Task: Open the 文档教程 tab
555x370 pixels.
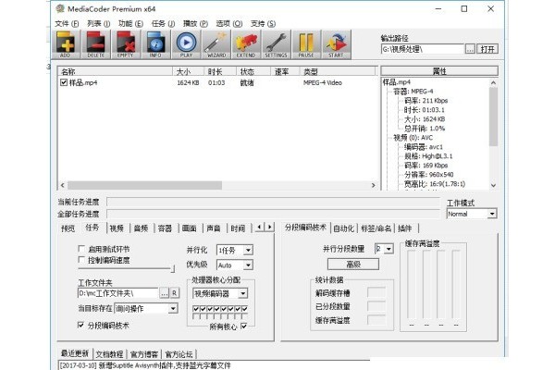Action: click(x=109, y=354)
